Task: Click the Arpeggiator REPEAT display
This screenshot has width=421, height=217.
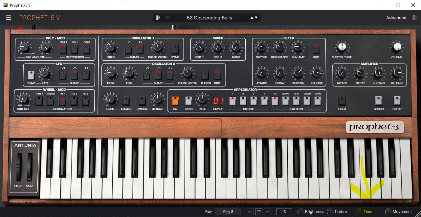Action: click(x=218, y=101)
